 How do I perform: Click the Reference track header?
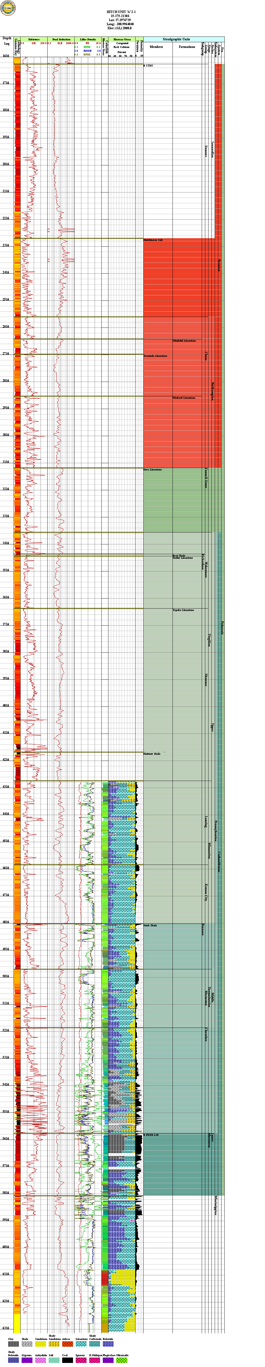pyautogui.click(x=34, y=40)
